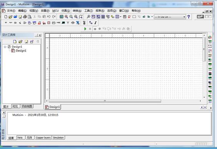Pause the simulation
This screenshot has height=149, width=217.
click(x=90, y=29)
